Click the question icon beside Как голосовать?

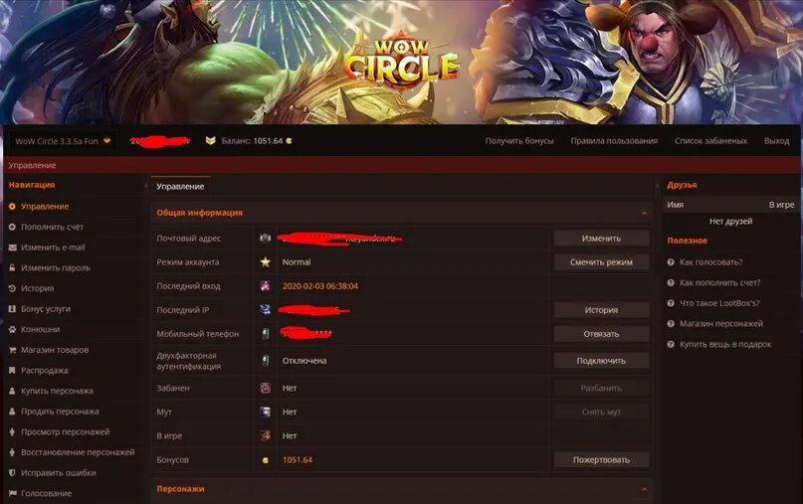click(671, 262)
